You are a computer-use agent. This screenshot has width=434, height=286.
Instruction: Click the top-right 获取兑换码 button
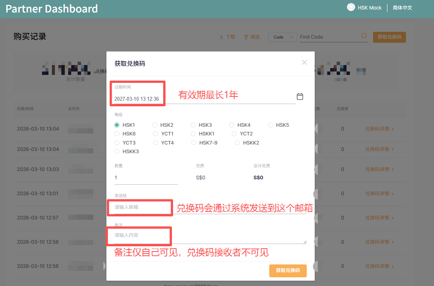(389, 37)
